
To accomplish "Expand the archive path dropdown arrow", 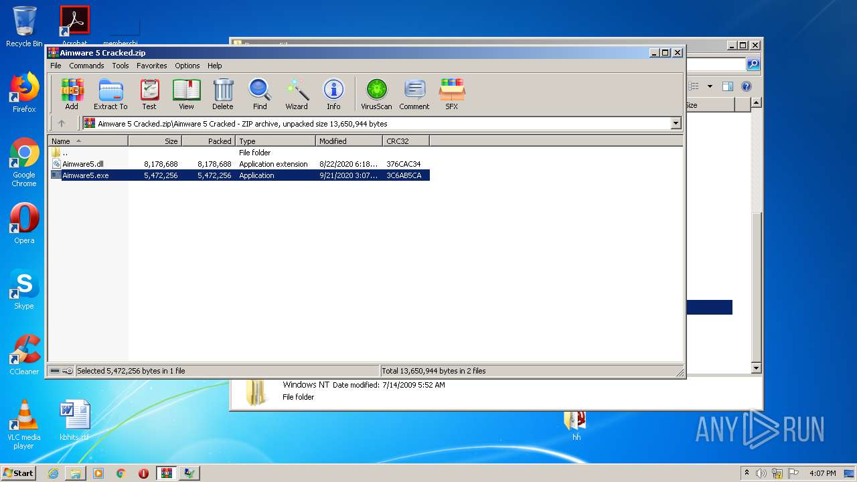I will [676, 123].
